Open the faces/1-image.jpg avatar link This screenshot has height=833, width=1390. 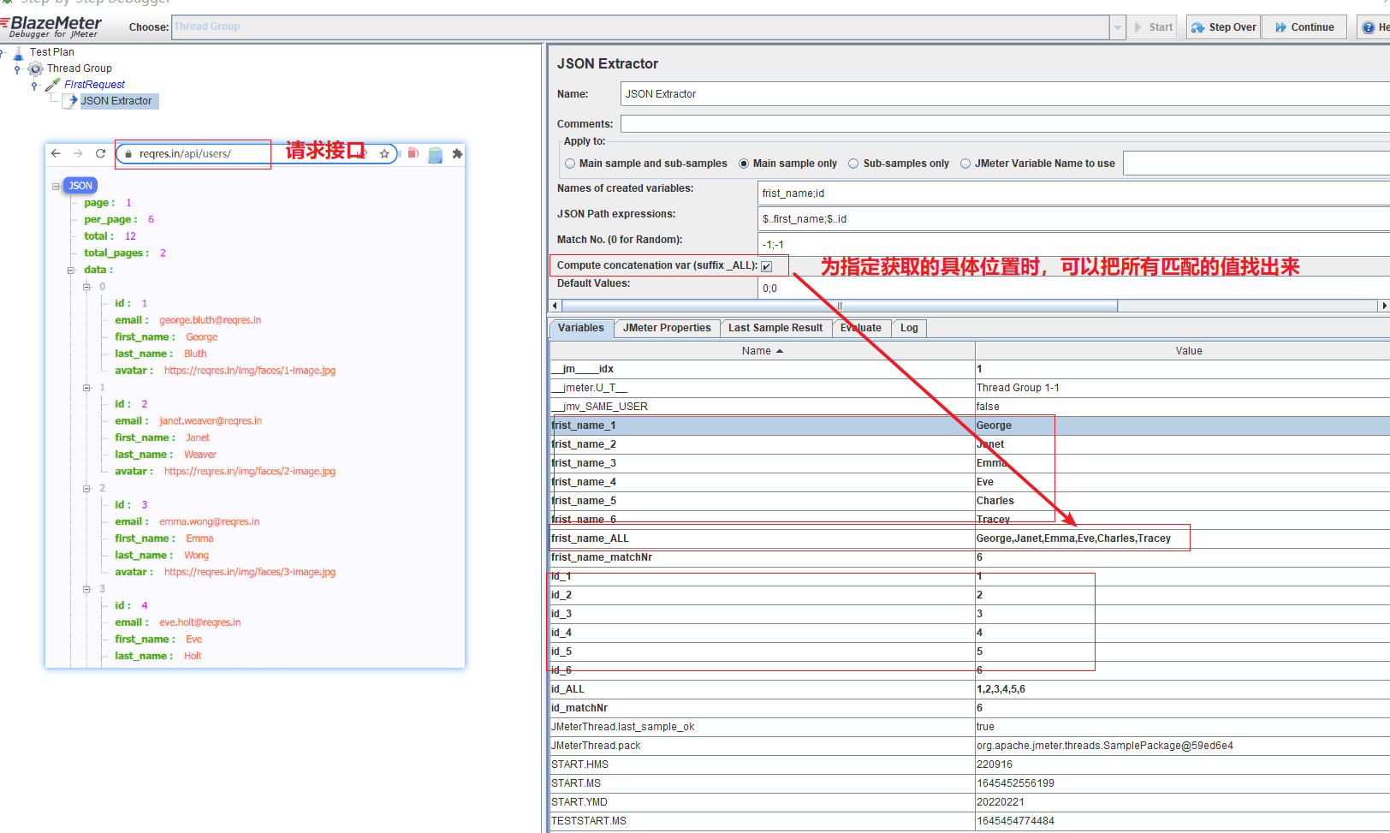tap(250, 371)
